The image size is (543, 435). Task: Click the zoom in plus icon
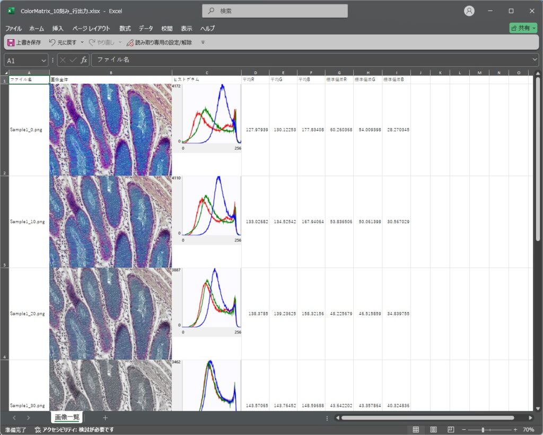(515, 429)
